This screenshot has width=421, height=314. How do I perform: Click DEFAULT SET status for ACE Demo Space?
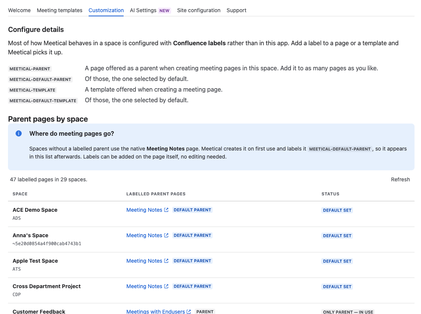click(337, 210)
